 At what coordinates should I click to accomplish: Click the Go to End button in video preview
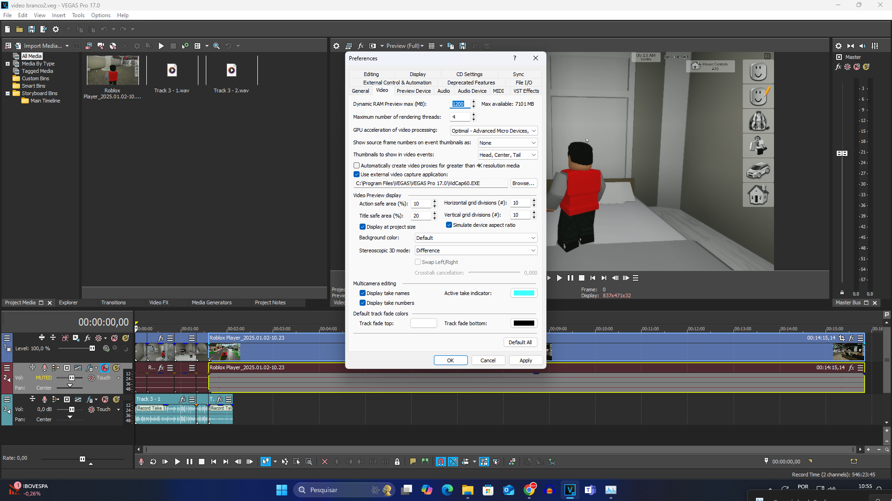[x=604, y=278]
